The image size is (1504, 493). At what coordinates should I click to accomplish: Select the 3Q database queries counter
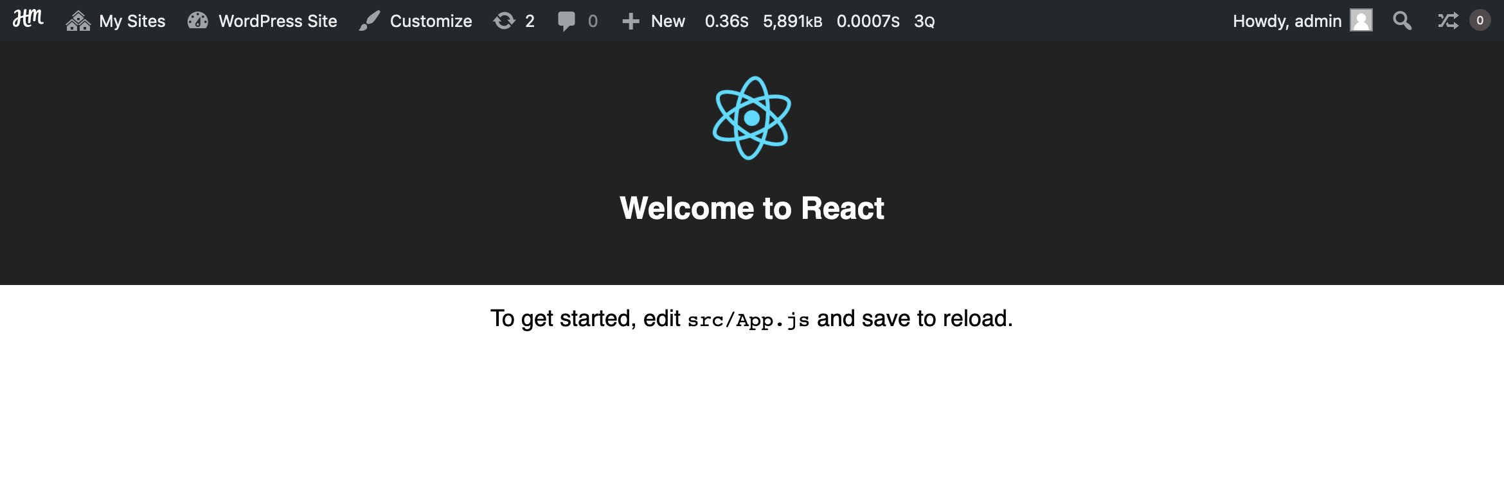pos(924,20)
